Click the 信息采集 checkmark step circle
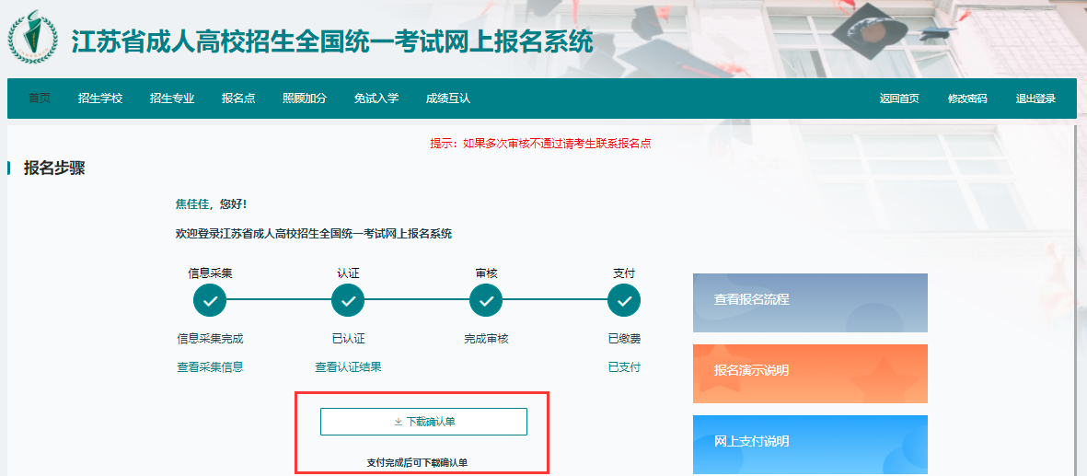 [210, 301]
